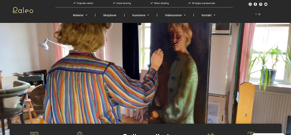
Task: Click the 'Originale værker' text
Action: [85, 3]
